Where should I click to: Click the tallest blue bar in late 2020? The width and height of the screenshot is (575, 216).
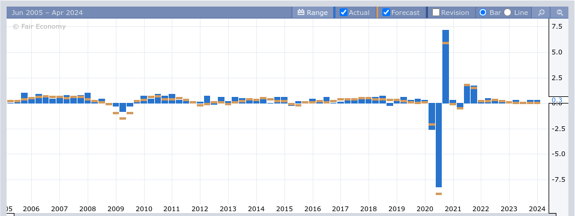click(445, 66)
